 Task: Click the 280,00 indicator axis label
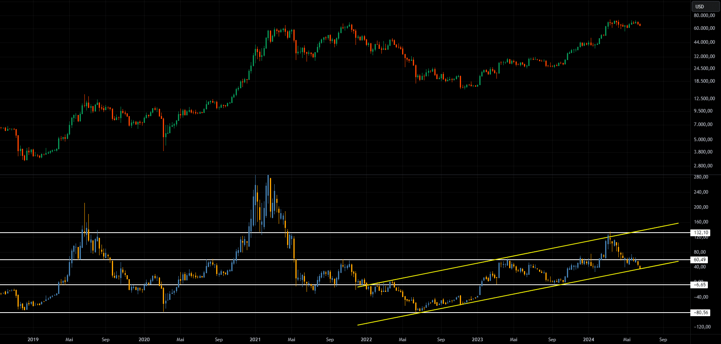click(701, 177)
